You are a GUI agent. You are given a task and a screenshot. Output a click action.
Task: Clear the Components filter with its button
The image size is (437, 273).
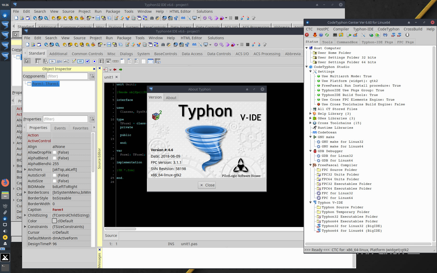[92, 76]
